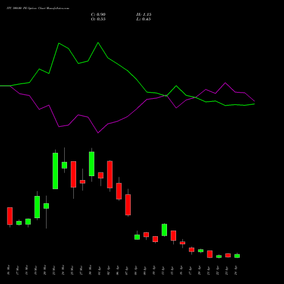Select the red candlestick for 16 Mar
284x284 pixels.
10,216
